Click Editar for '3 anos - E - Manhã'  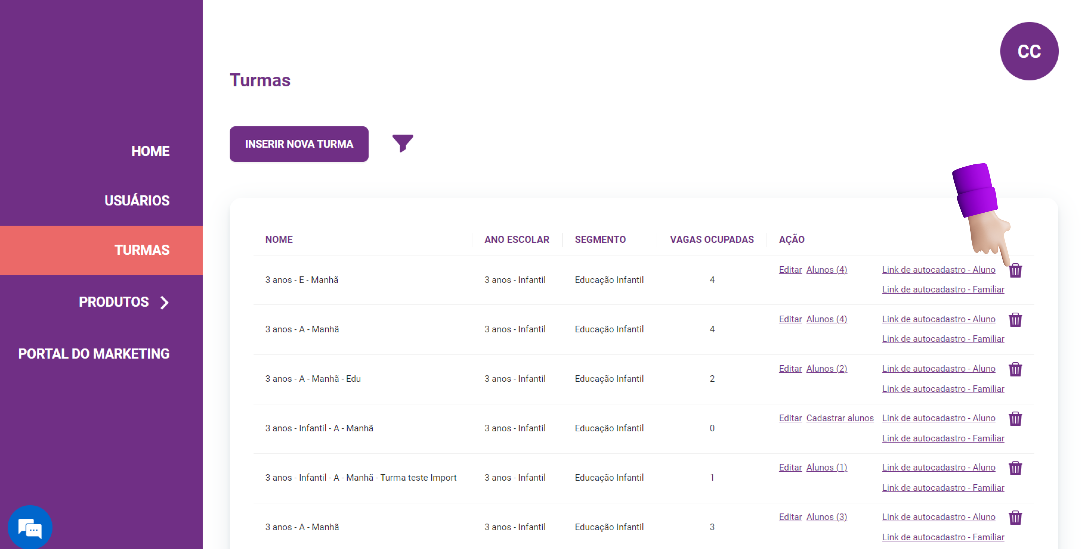click(x=790, y=270)
